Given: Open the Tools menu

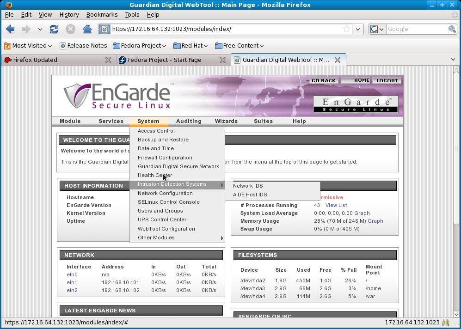Looking at the screenshot, I should [x=132, y=15].
